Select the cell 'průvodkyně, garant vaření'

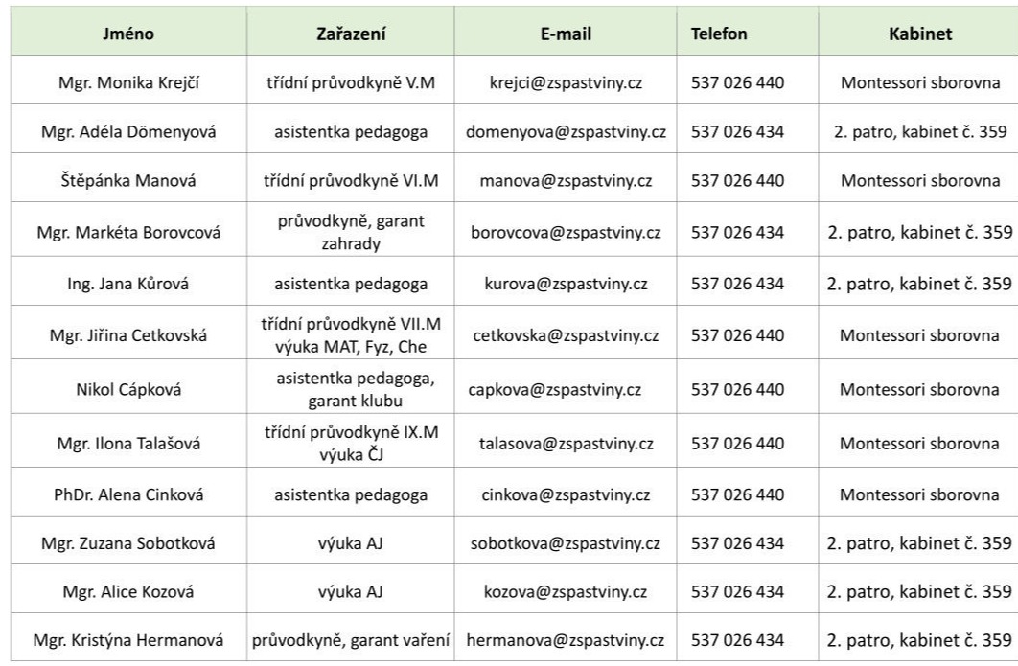pos(351,640)
